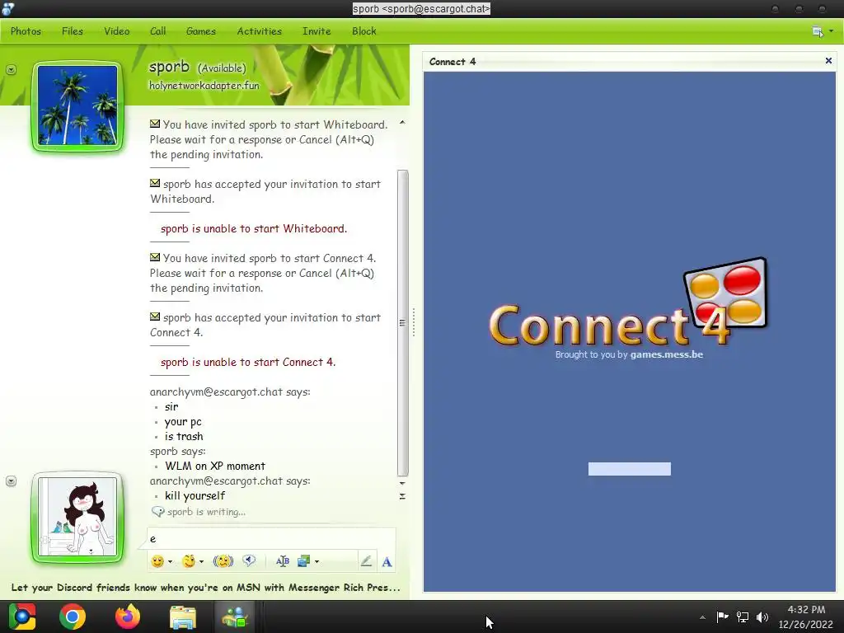844x633 pixels.
Task: Open Chromium from the taskbar
Action: [x=22, y=617]
